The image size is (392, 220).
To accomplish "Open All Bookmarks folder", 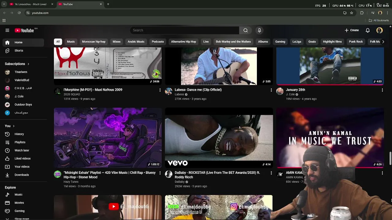I will tap(379, 20).
